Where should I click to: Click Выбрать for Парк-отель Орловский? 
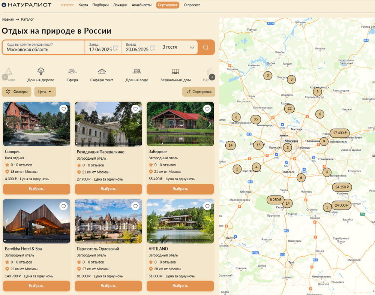click(108, 286)
